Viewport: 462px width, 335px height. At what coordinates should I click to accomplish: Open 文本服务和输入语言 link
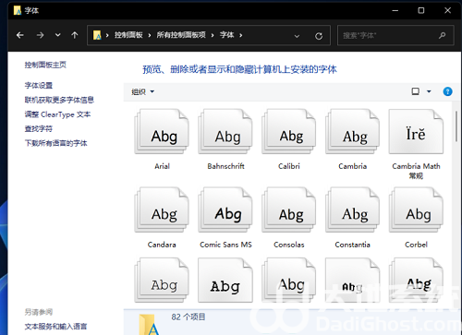55,326
